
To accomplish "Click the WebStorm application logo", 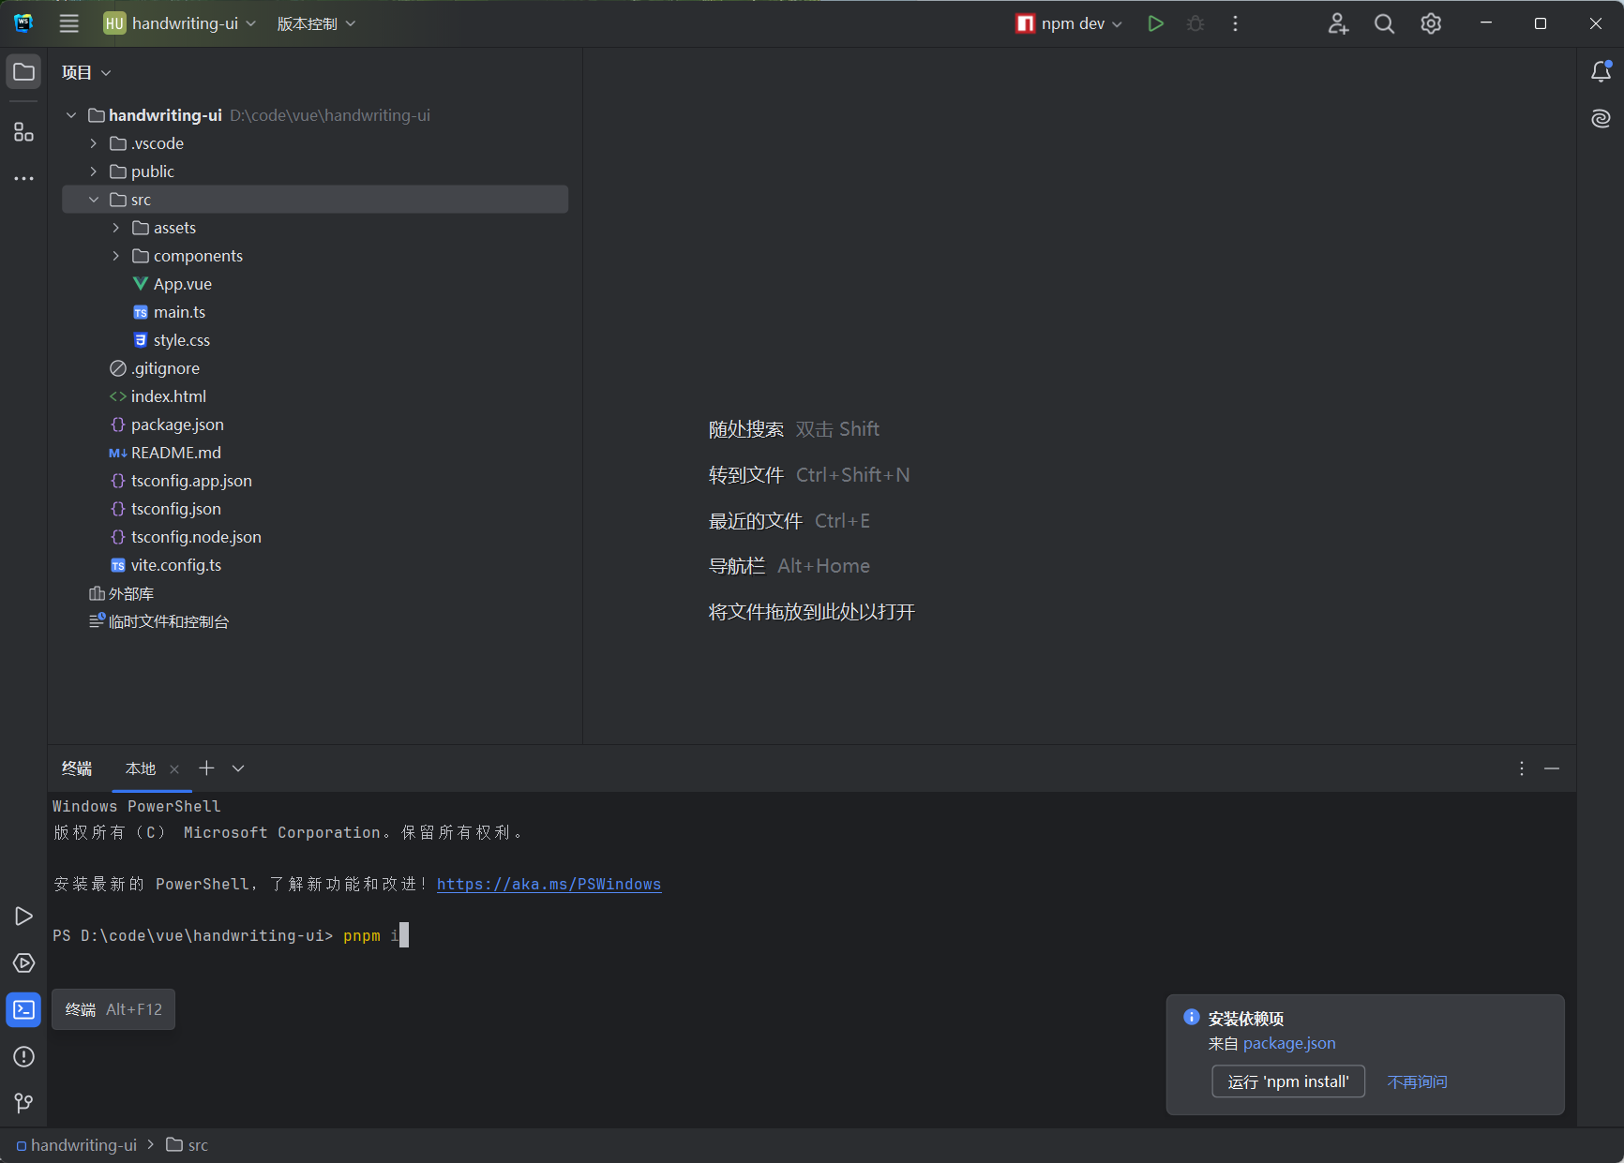I will click(23, 23).
